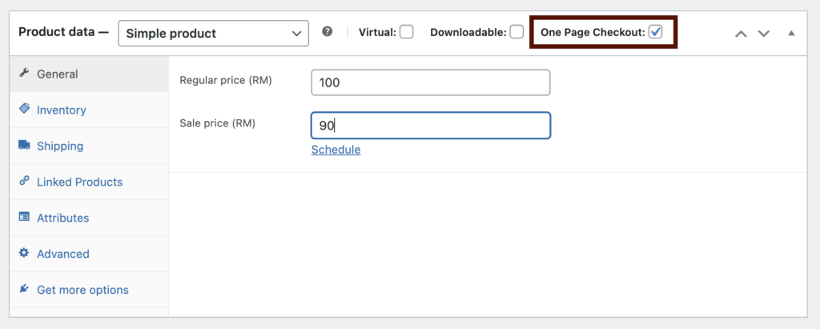Move Product data panel down with arrow
Viewport: 820px width, 329px height.
click(x=764, y=34)
